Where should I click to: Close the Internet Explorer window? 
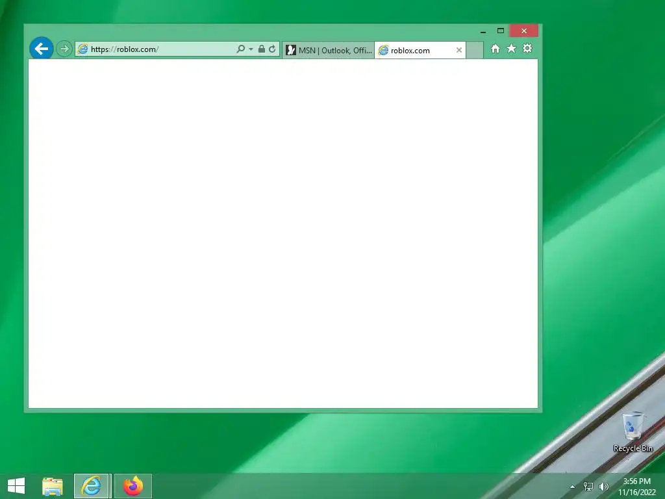pyautogui.click(x=524, y=31)
